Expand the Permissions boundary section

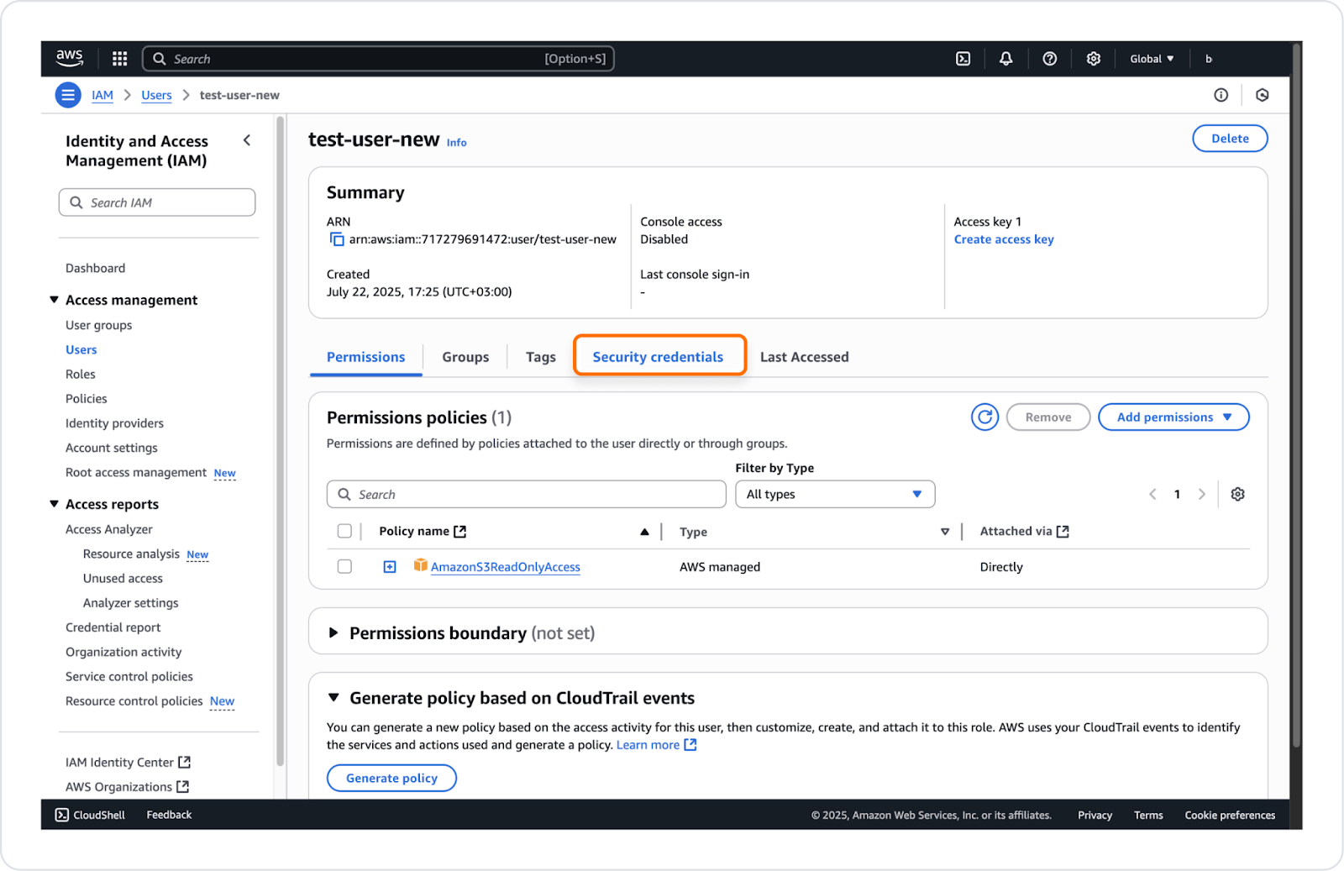click(333, 632)
